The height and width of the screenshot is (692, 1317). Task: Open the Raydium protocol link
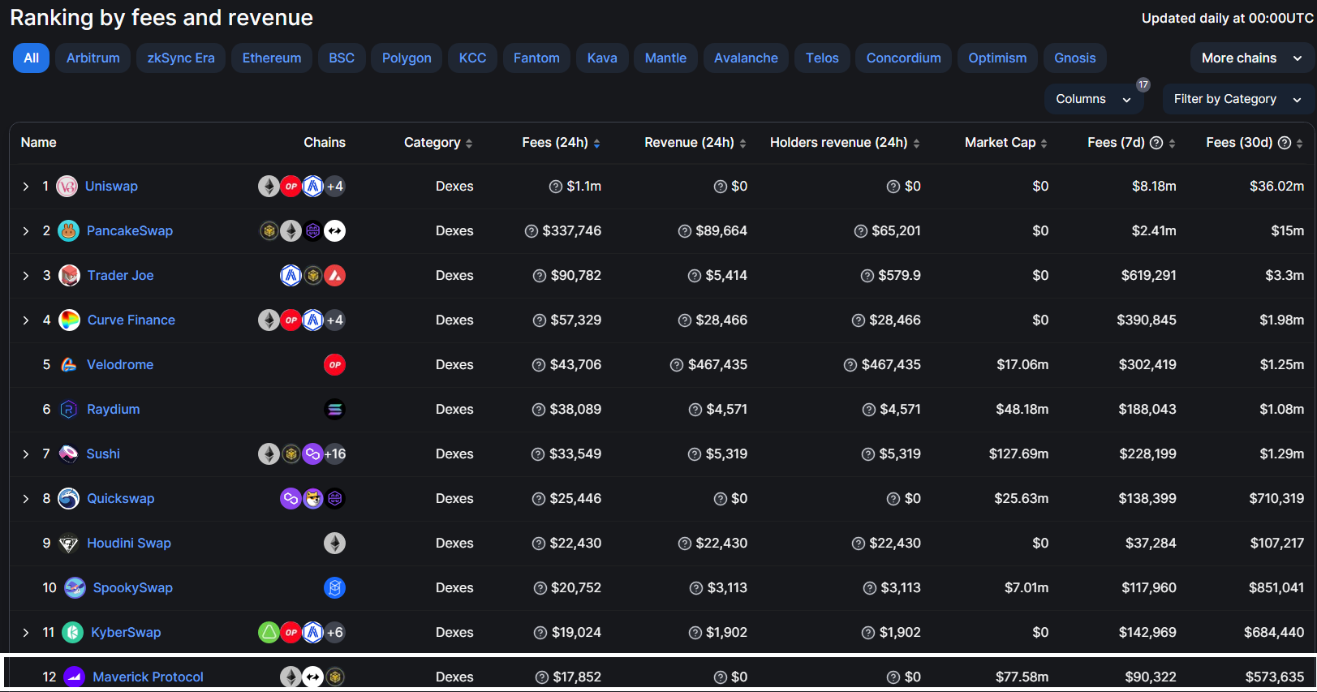click(114, 410)
